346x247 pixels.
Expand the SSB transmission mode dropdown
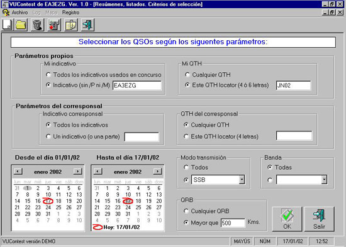[x=242, y=180]
